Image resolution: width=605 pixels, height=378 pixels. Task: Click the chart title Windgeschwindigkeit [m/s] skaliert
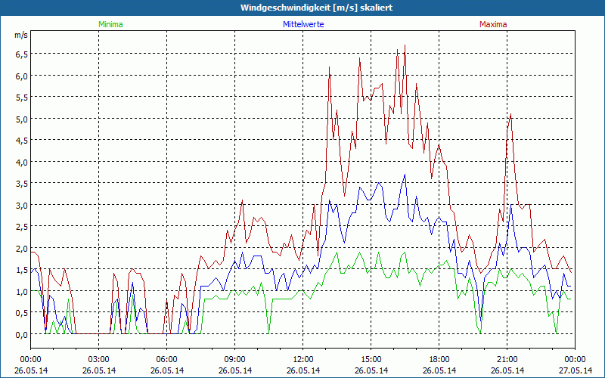pyautogui.click(x=316, y=8)
